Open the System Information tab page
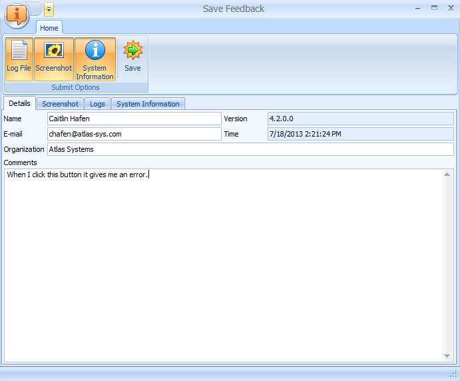 (x=148, y=104)
